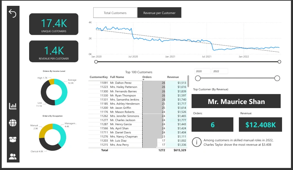Image resolution: width=293 pixels, height=170 pixels.
Task: Click CustomerKey cell 11091
Action: [x=104, y=83]
